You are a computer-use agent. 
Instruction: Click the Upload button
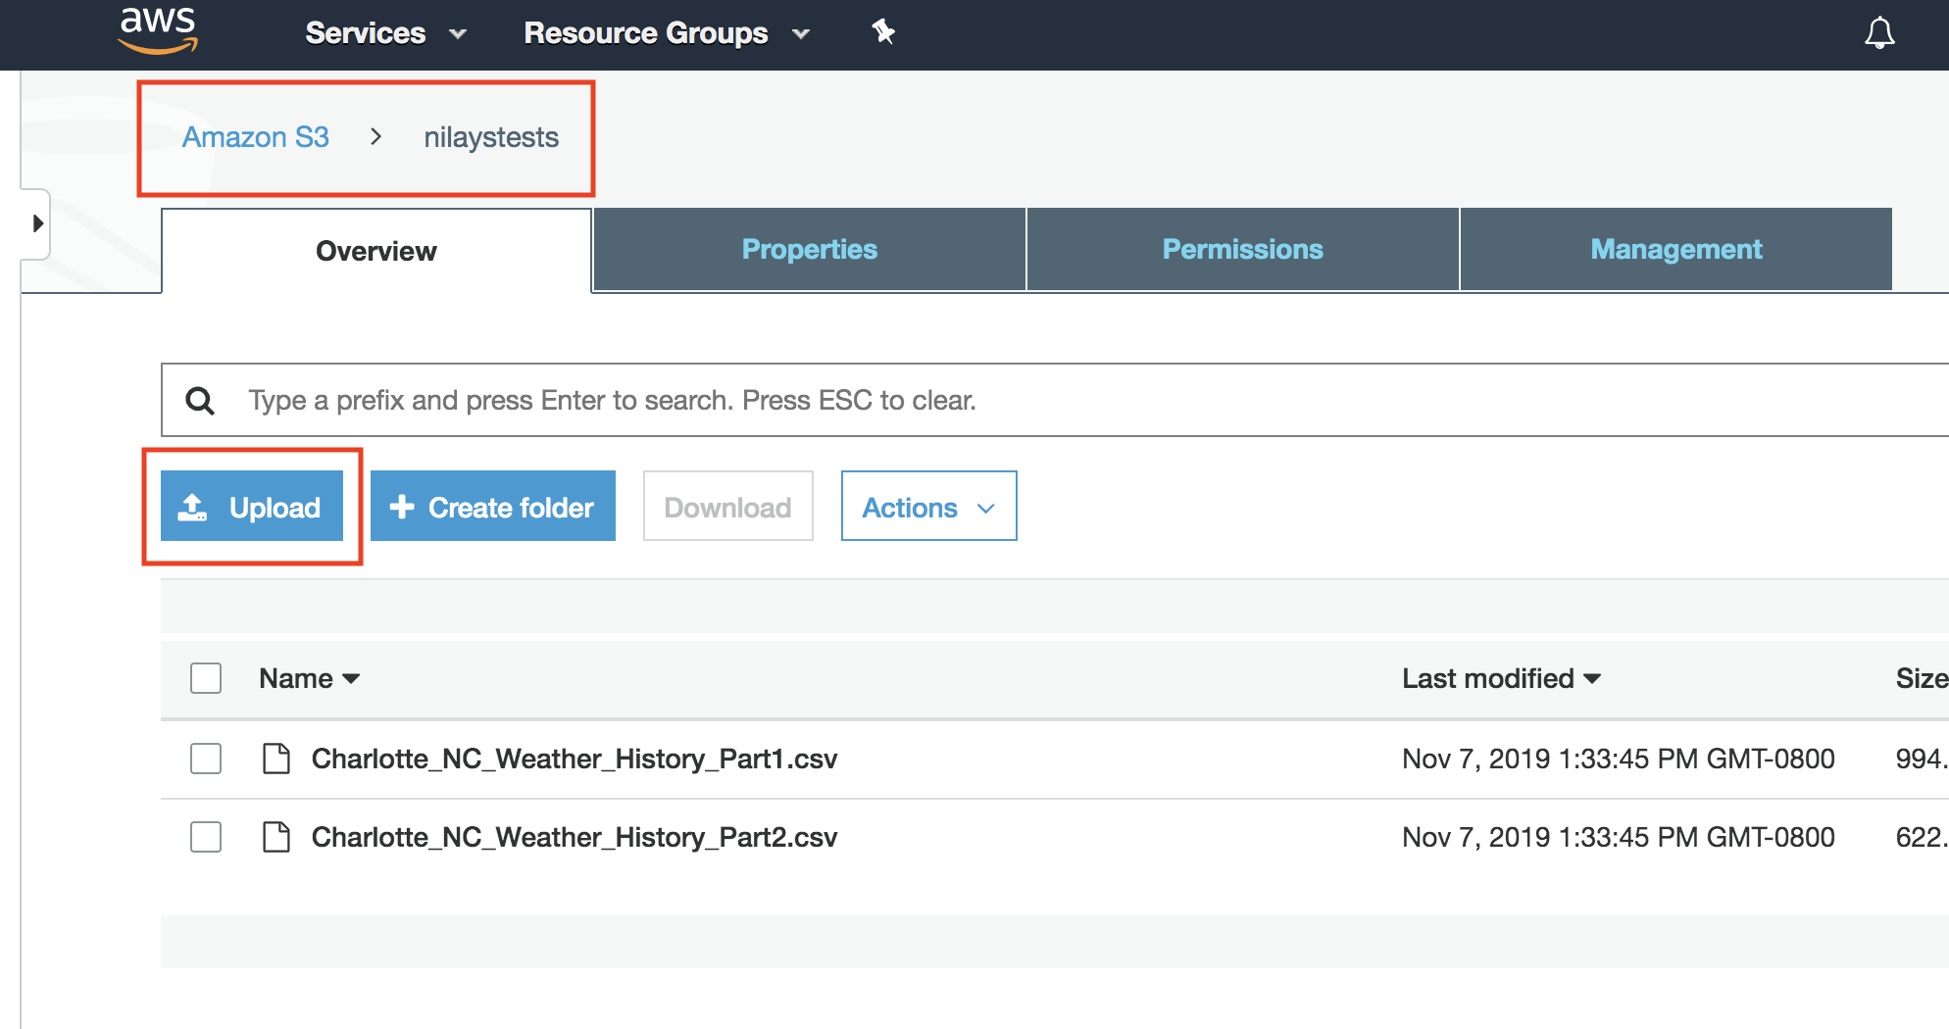click(x=252, y=507)
